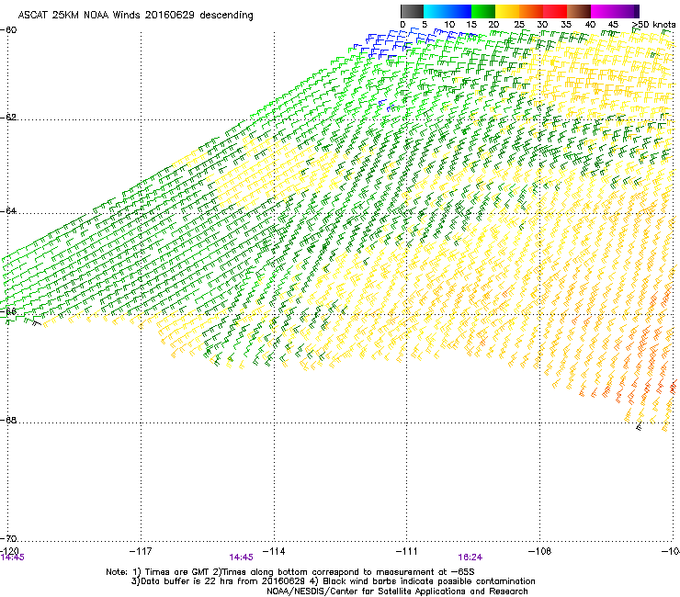680x597 pixels.
Task: Click the '-120' longitude label
Action: click(9, 550)
